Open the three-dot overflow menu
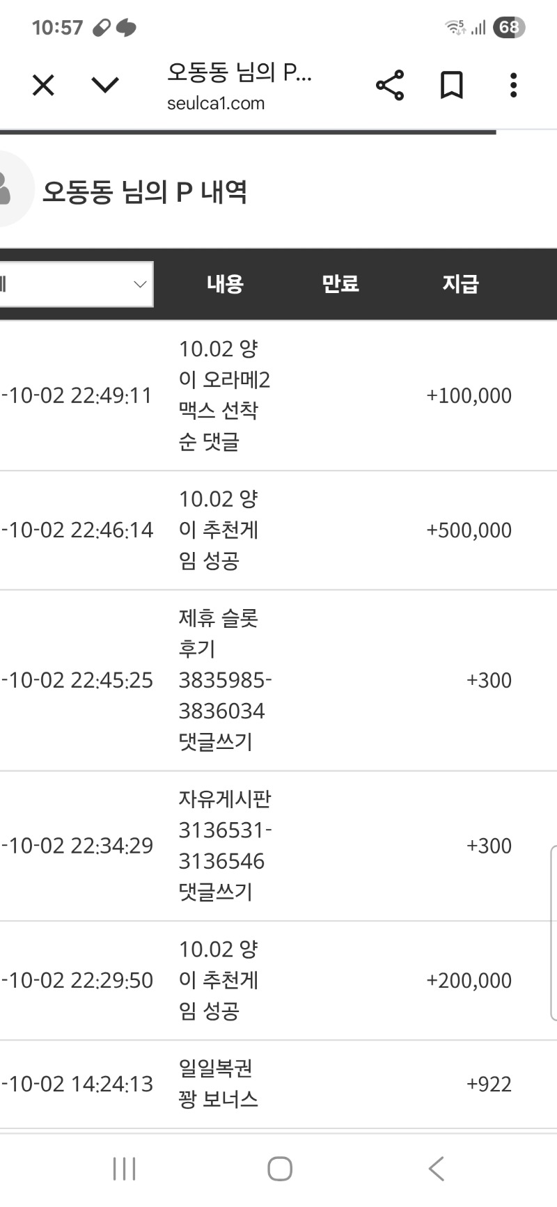 (513, 86)
